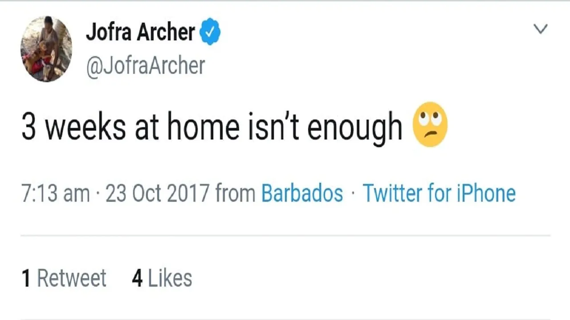Click the word "enough" in the tweet
570x320 pixels.
click(355, 128)
